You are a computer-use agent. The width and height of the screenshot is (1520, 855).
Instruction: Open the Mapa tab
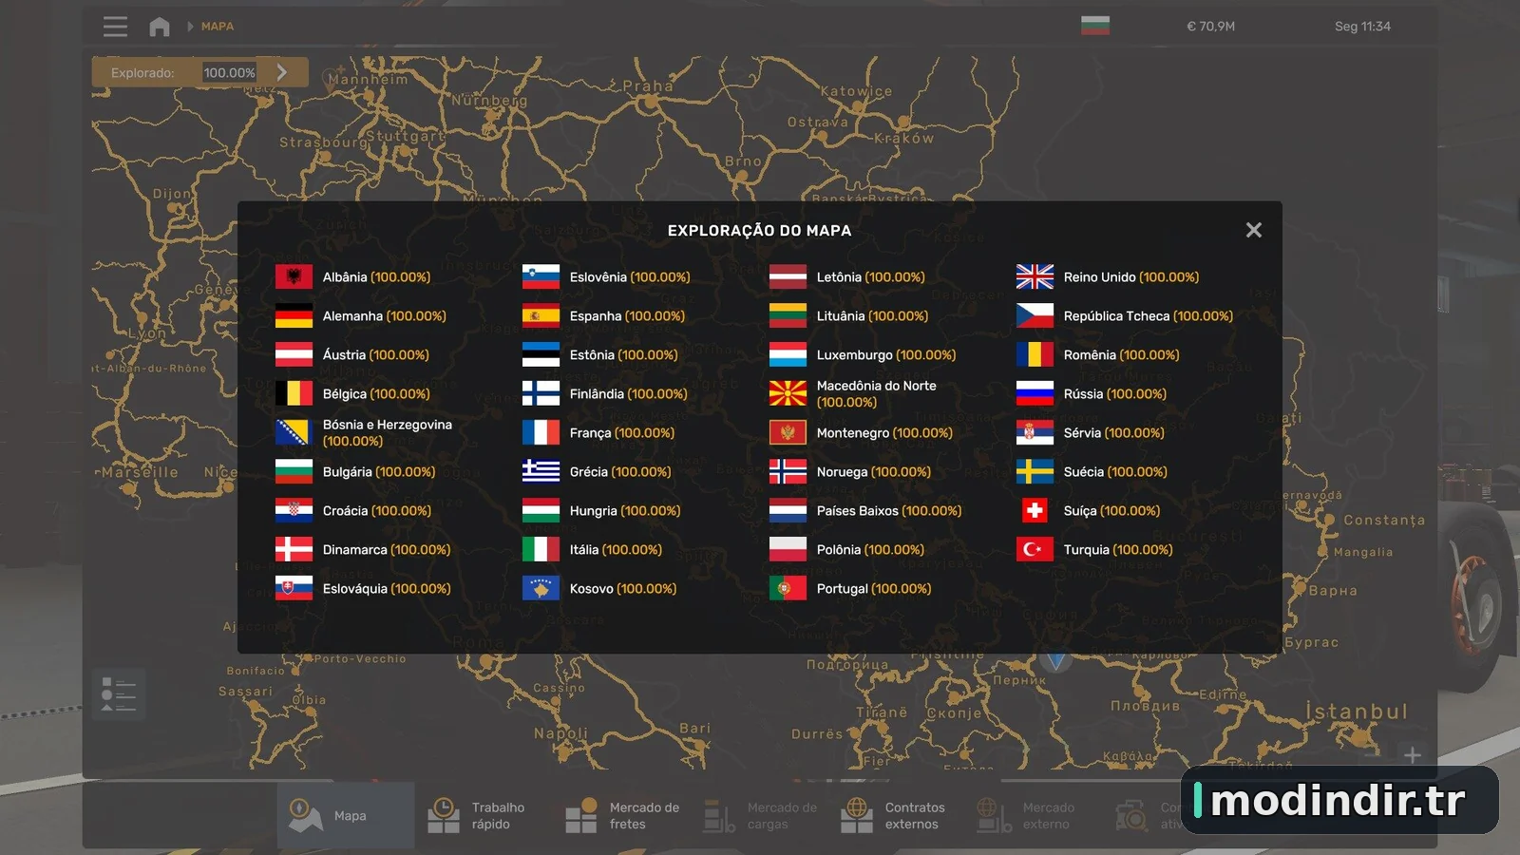pyautogui.click(x=346, y=815)
